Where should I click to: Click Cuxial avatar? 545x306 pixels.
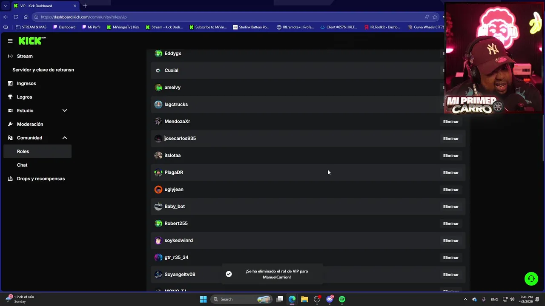click(x=158, y=71)
